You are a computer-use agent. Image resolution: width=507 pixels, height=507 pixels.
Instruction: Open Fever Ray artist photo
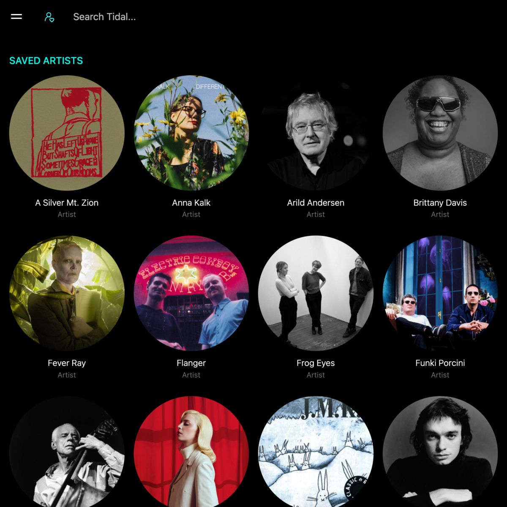coord(67,293)
